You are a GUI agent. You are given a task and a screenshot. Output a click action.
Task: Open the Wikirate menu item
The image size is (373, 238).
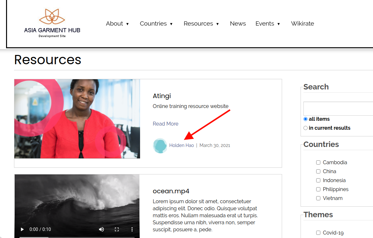coord(302,24)
